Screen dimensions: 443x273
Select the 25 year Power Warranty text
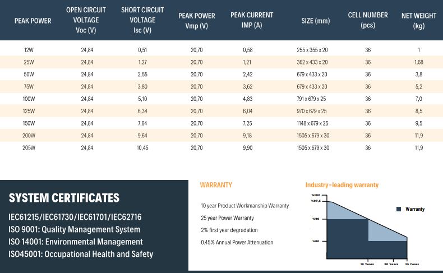pos(227,218)
